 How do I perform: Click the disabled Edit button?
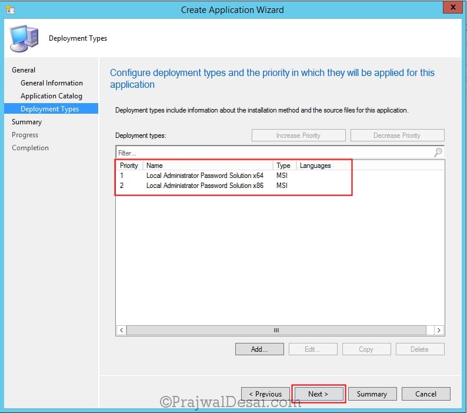coord(313,349)
